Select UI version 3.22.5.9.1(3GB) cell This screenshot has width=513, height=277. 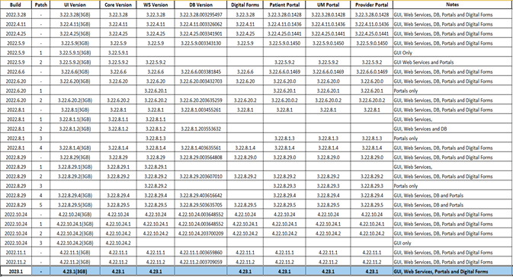coord(75,53)
